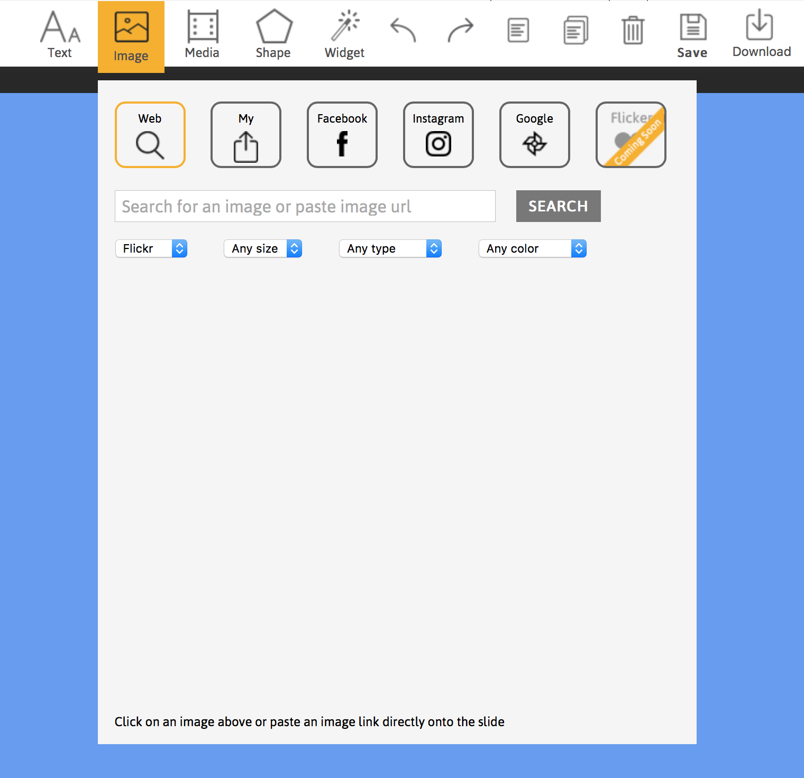Undo the last action

click(403, 30)
